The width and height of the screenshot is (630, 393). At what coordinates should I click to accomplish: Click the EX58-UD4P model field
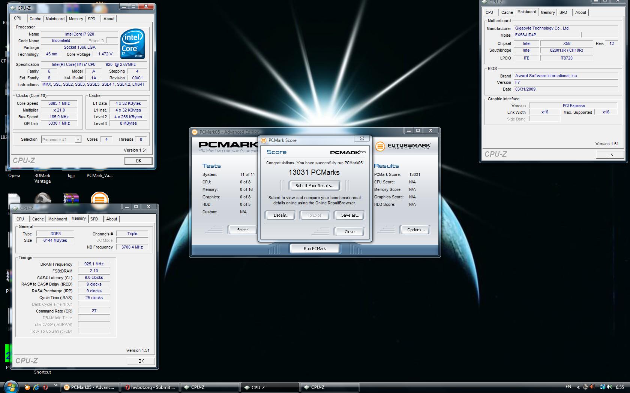[x=547, y=35]
